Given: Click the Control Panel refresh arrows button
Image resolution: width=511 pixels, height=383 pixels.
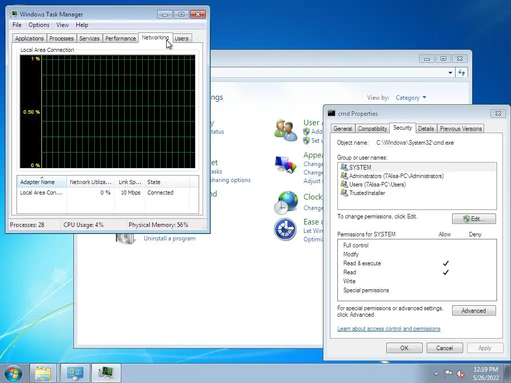Looking at the screenshot, I should (462, 73).
